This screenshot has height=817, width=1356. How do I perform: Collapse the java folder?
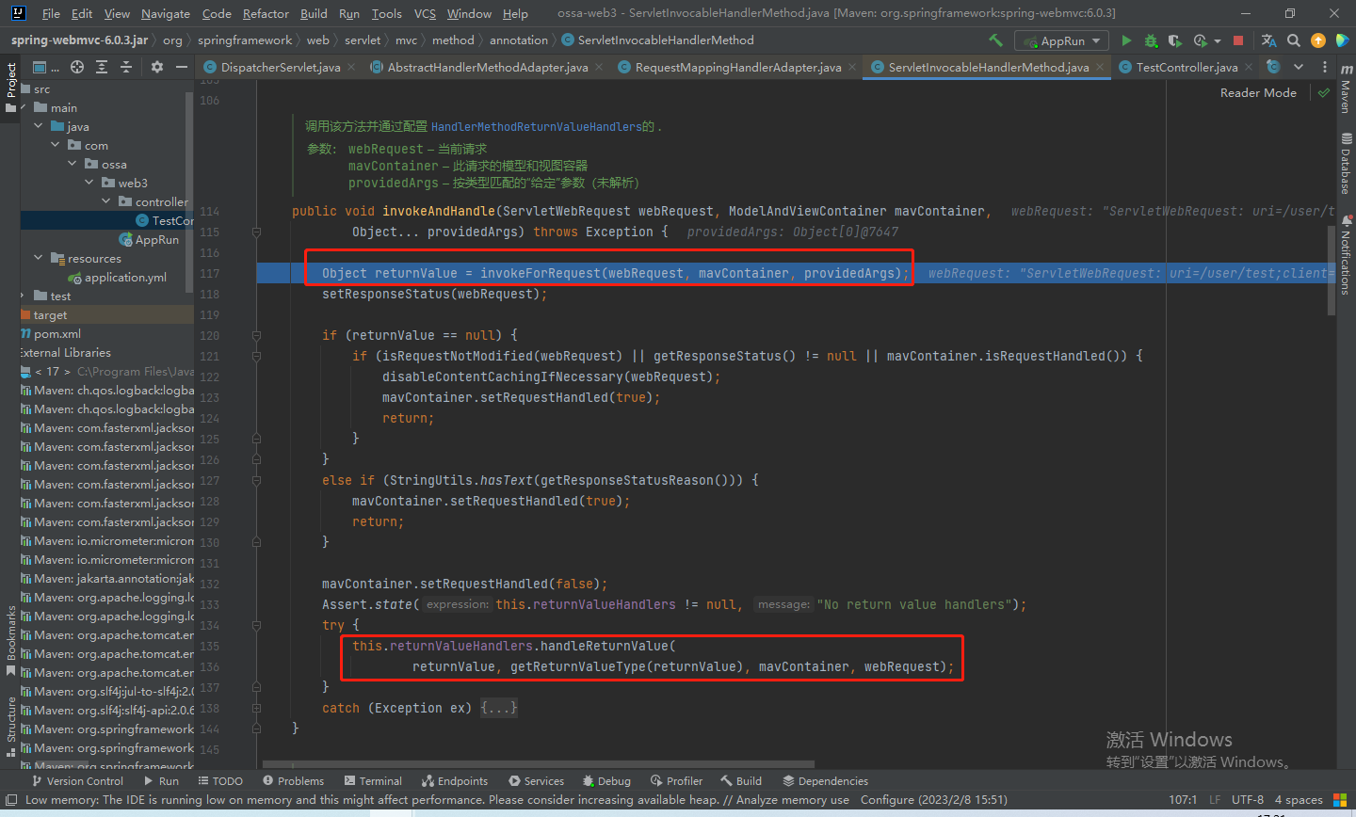point(39,126)
